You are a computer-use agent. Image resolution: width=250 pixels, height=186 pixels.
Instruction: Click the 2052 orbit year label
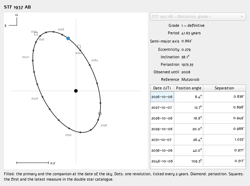(x=69, y=135)
